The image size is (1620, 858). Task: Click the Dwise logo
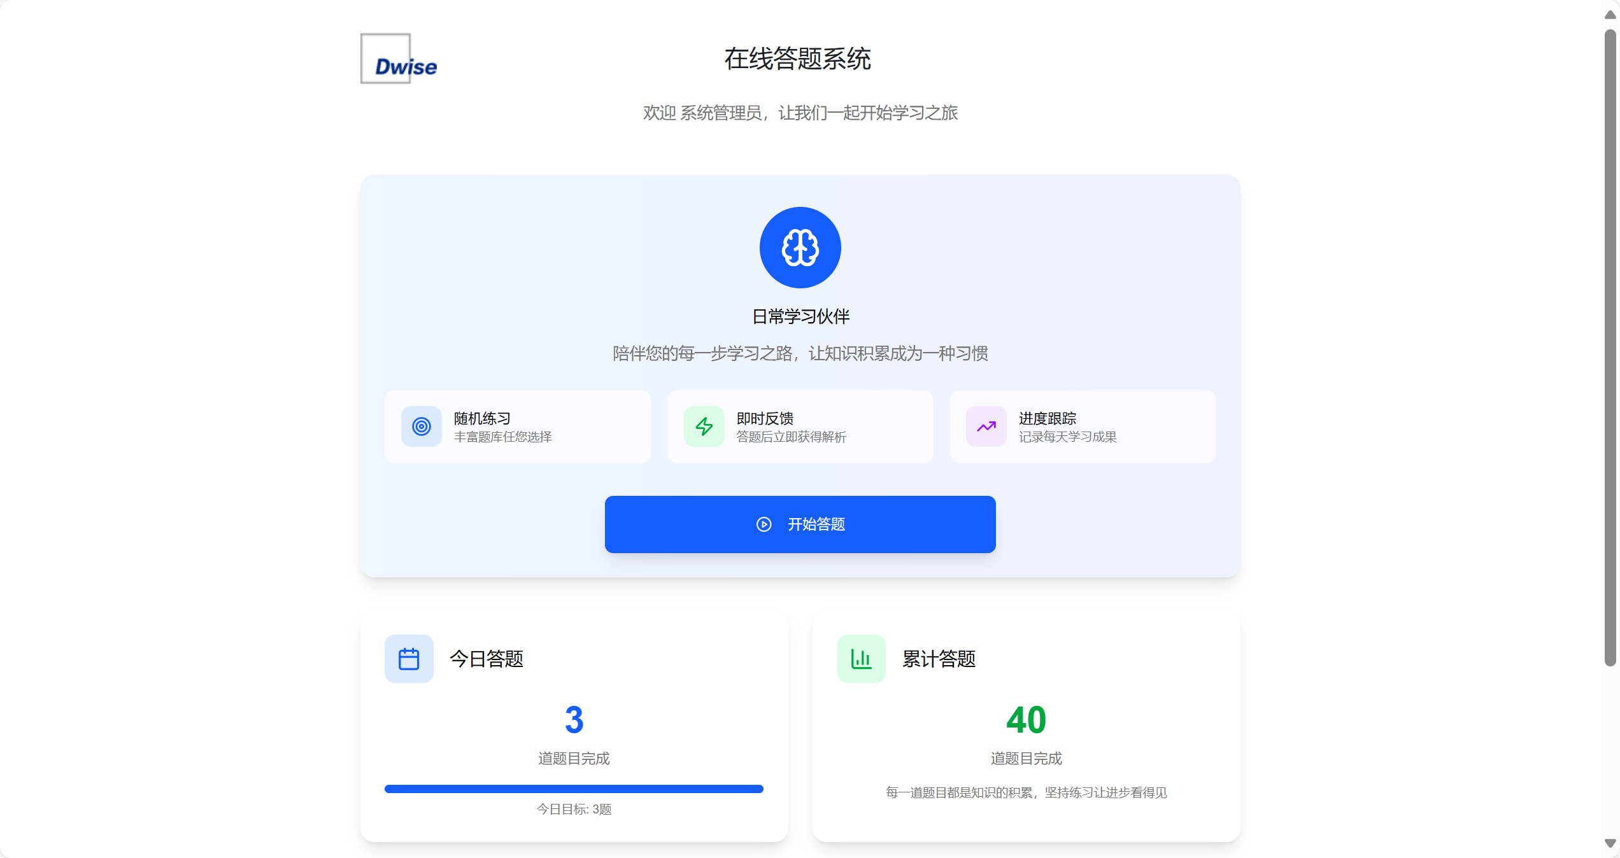[399, 59]
